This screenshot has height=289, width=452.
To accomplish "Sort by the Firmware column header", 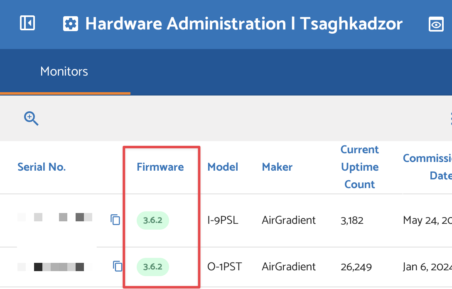I will [160, 167].
